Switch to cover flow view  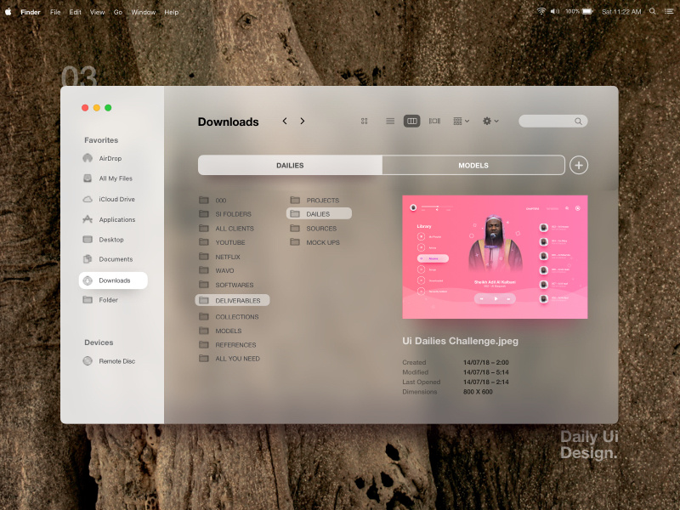[x=434, y=121]
